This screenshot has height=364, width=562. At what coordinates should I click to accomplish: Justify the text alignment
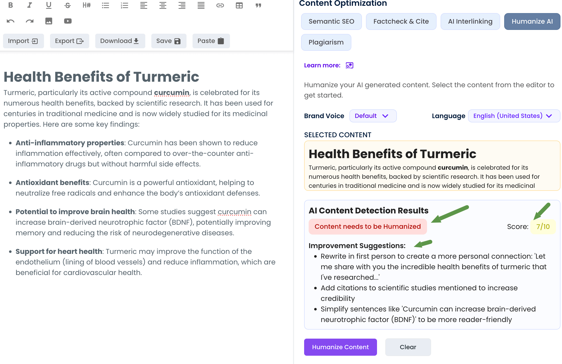pyautogui.click(x=201, y=5)
